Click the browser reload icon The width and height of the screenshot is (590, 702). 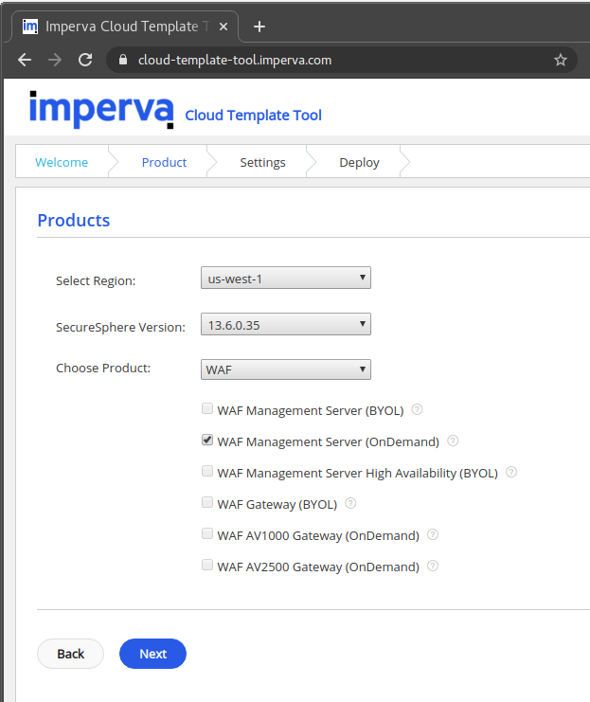tap(85, 60)
